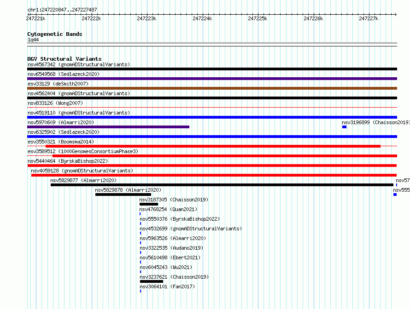Open nsv3064101 (Fan2017) label
This screenshot has width=410, height=309.
tap(167, 286)
